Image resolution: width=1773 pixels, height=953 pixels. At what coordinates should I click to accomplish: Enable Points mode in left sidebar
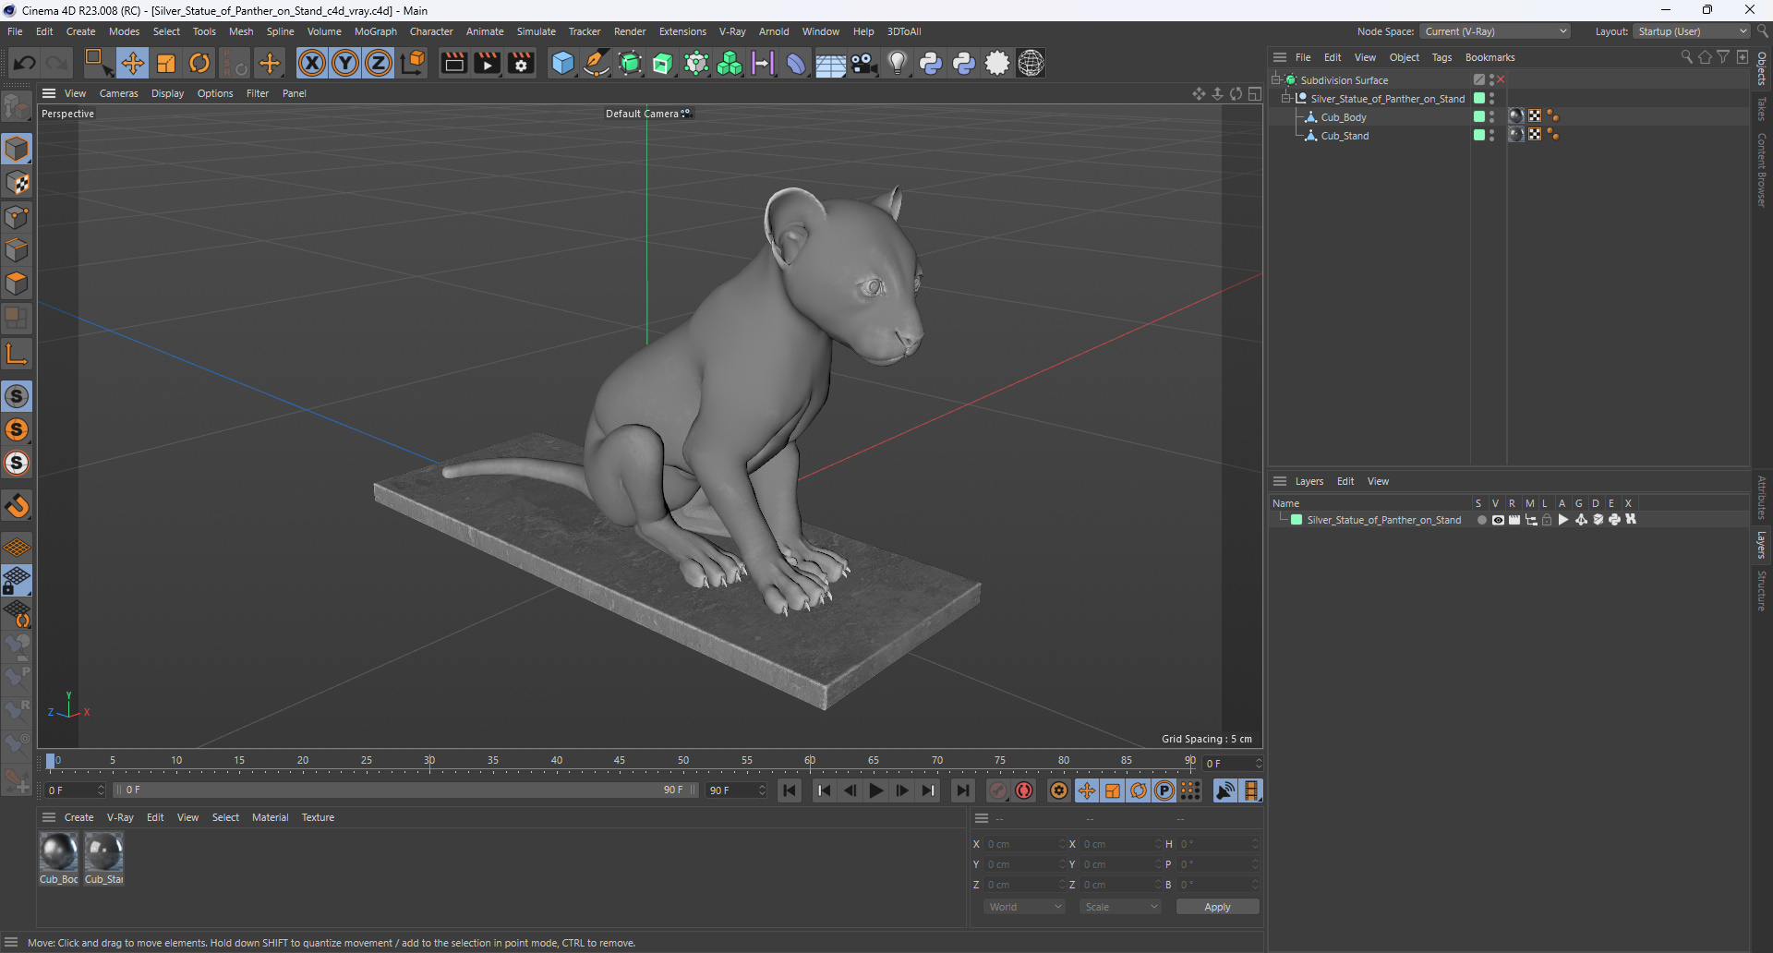click(17, 217)
